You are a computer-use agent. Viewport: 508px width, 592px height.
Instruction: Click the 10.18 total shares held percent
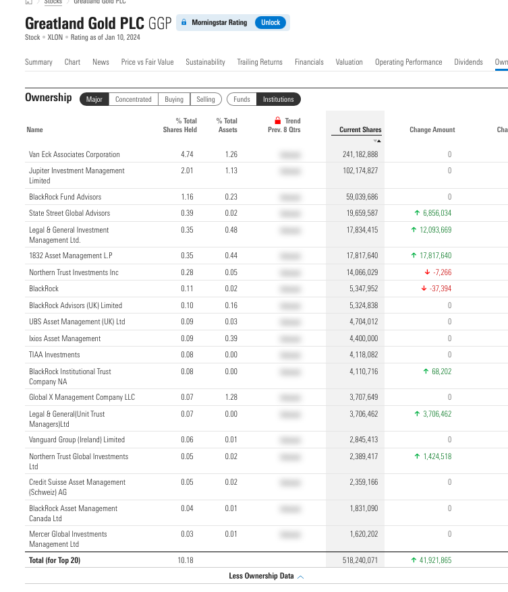(x=186, y=560)
